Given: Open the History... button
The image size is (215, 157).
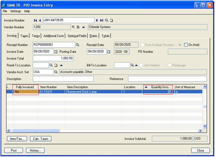Looking at the screenshot, I should click(35, 150).
